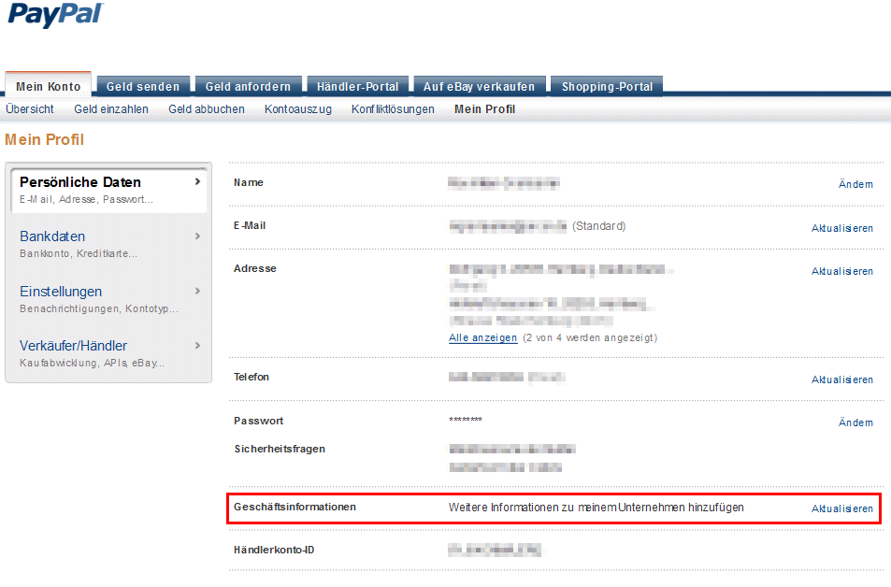Click 'E-Mail, Adresse, Passwort...' sidebar subtitle

coord(86,199)
